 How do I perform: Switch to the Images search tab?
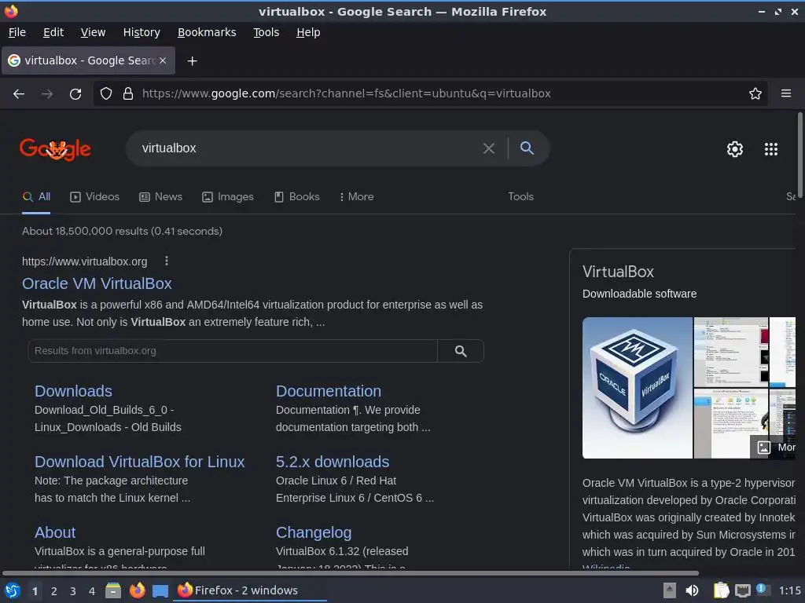pos(228,197)
